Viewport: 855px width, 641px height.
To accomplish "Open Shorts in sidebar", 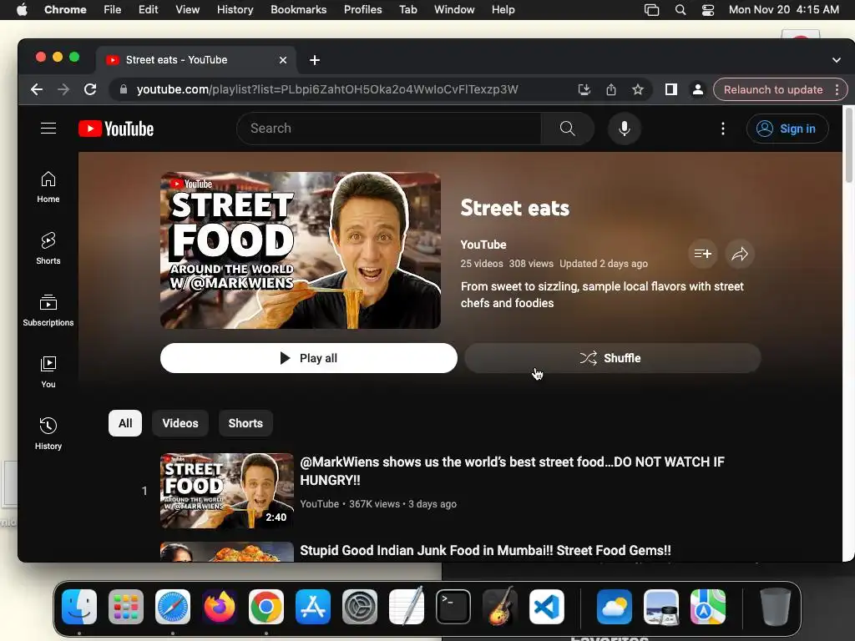I will [x=48, y=249].
